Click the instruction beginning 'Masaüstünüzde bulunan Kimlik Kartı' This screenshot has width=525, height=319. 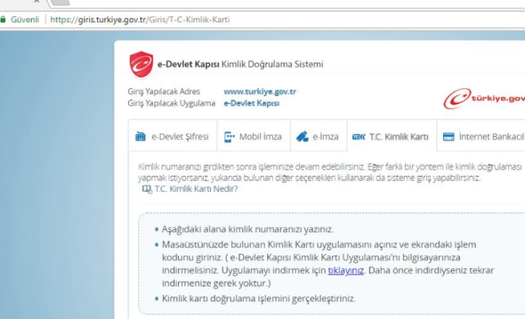click(x=328, y=264)
